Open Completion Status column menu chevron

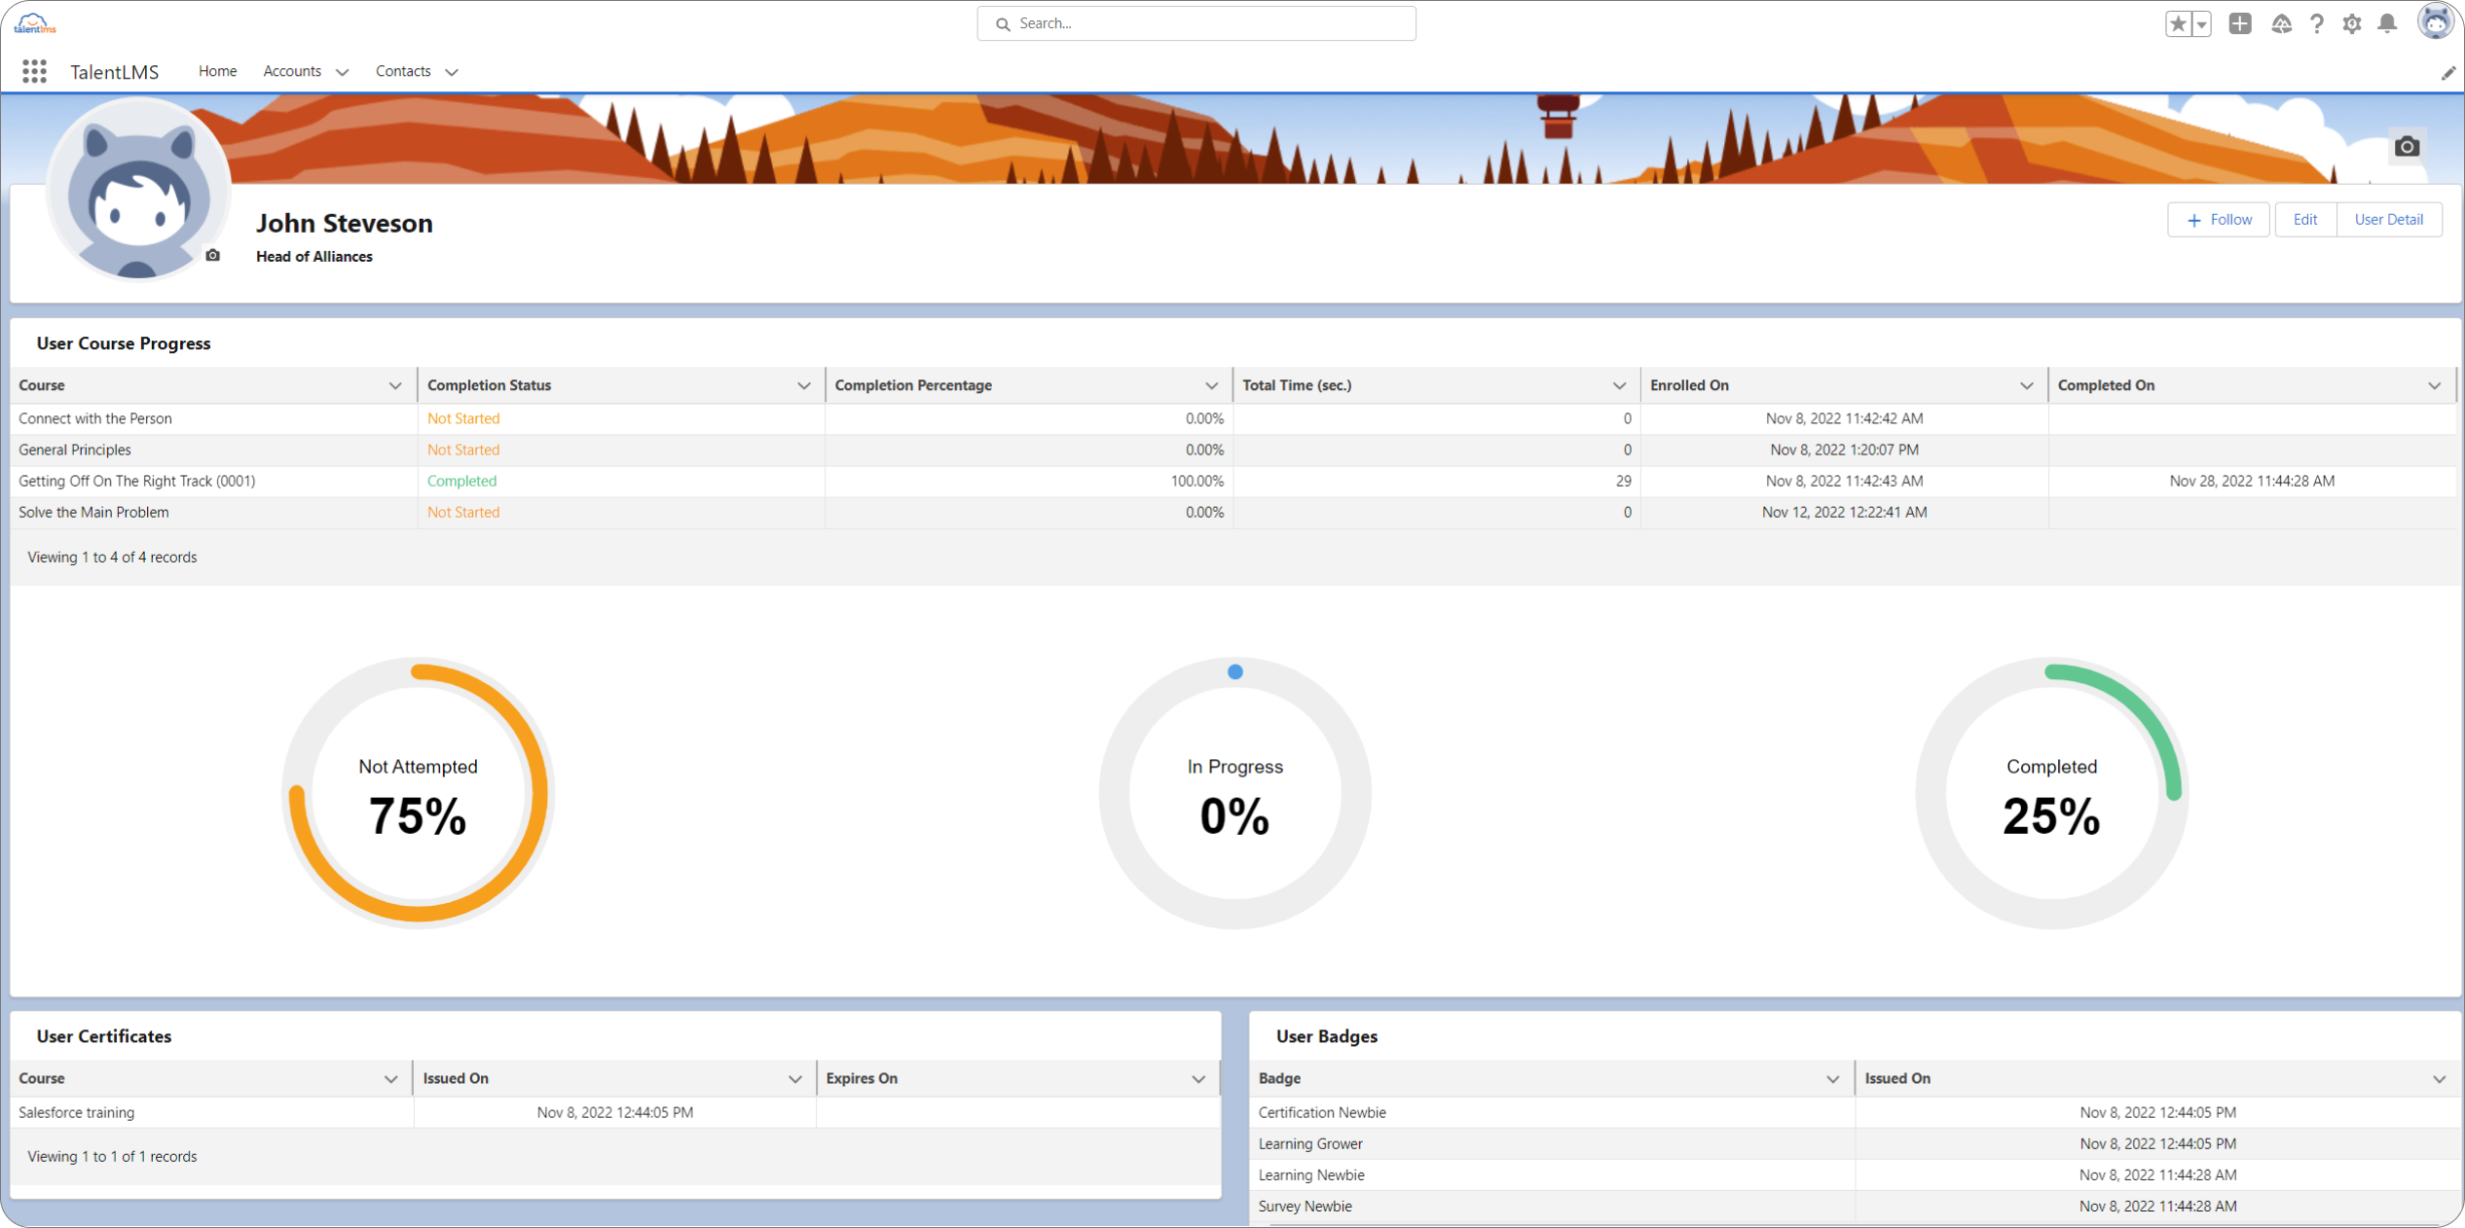point(803,385)
